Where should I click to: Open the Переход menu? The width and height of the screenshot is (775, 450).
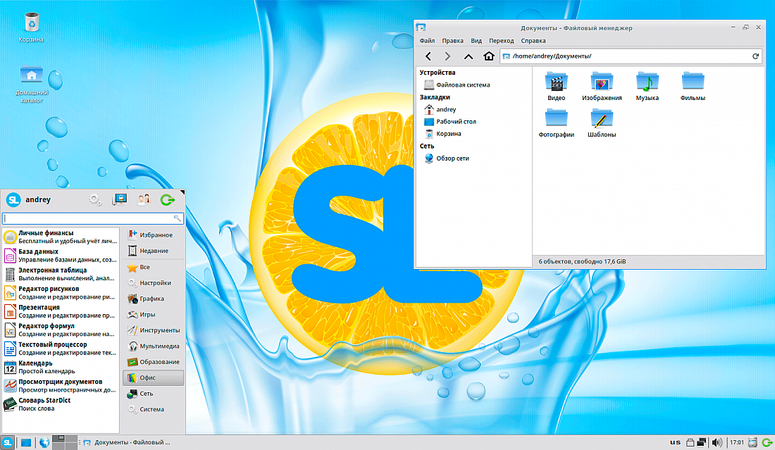click(x=501, y=41)
